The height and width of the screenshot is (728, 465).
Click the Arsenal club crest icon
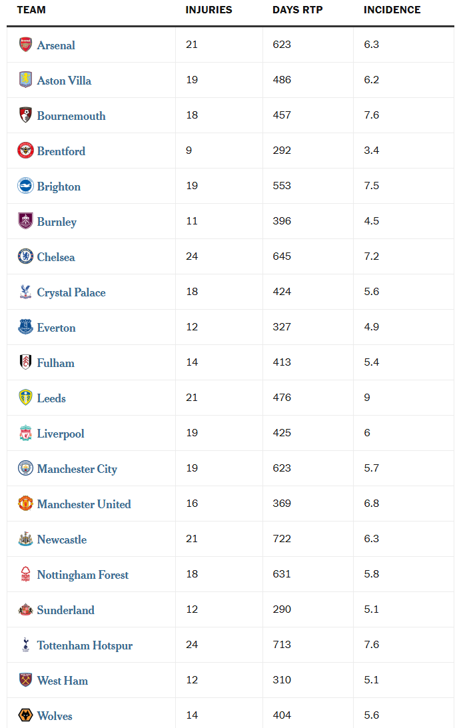[25, 45]
